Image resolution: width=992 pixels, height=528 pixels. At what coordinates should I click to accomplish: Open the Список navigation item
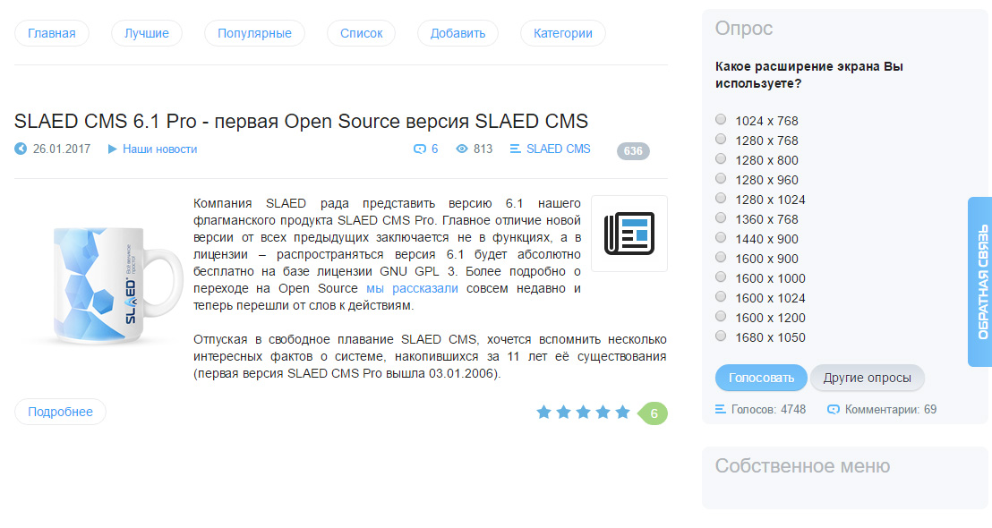361,33
